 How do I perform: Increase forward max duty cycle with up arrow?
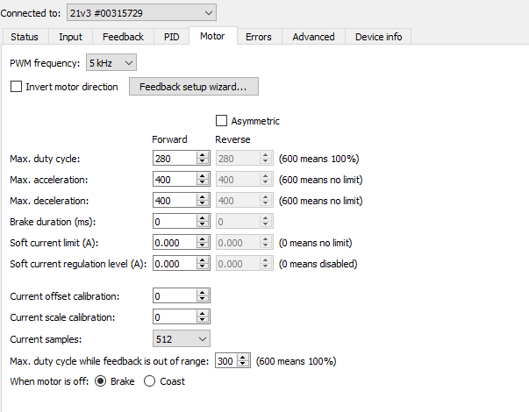pyautogui.click(x=203, y=155)
